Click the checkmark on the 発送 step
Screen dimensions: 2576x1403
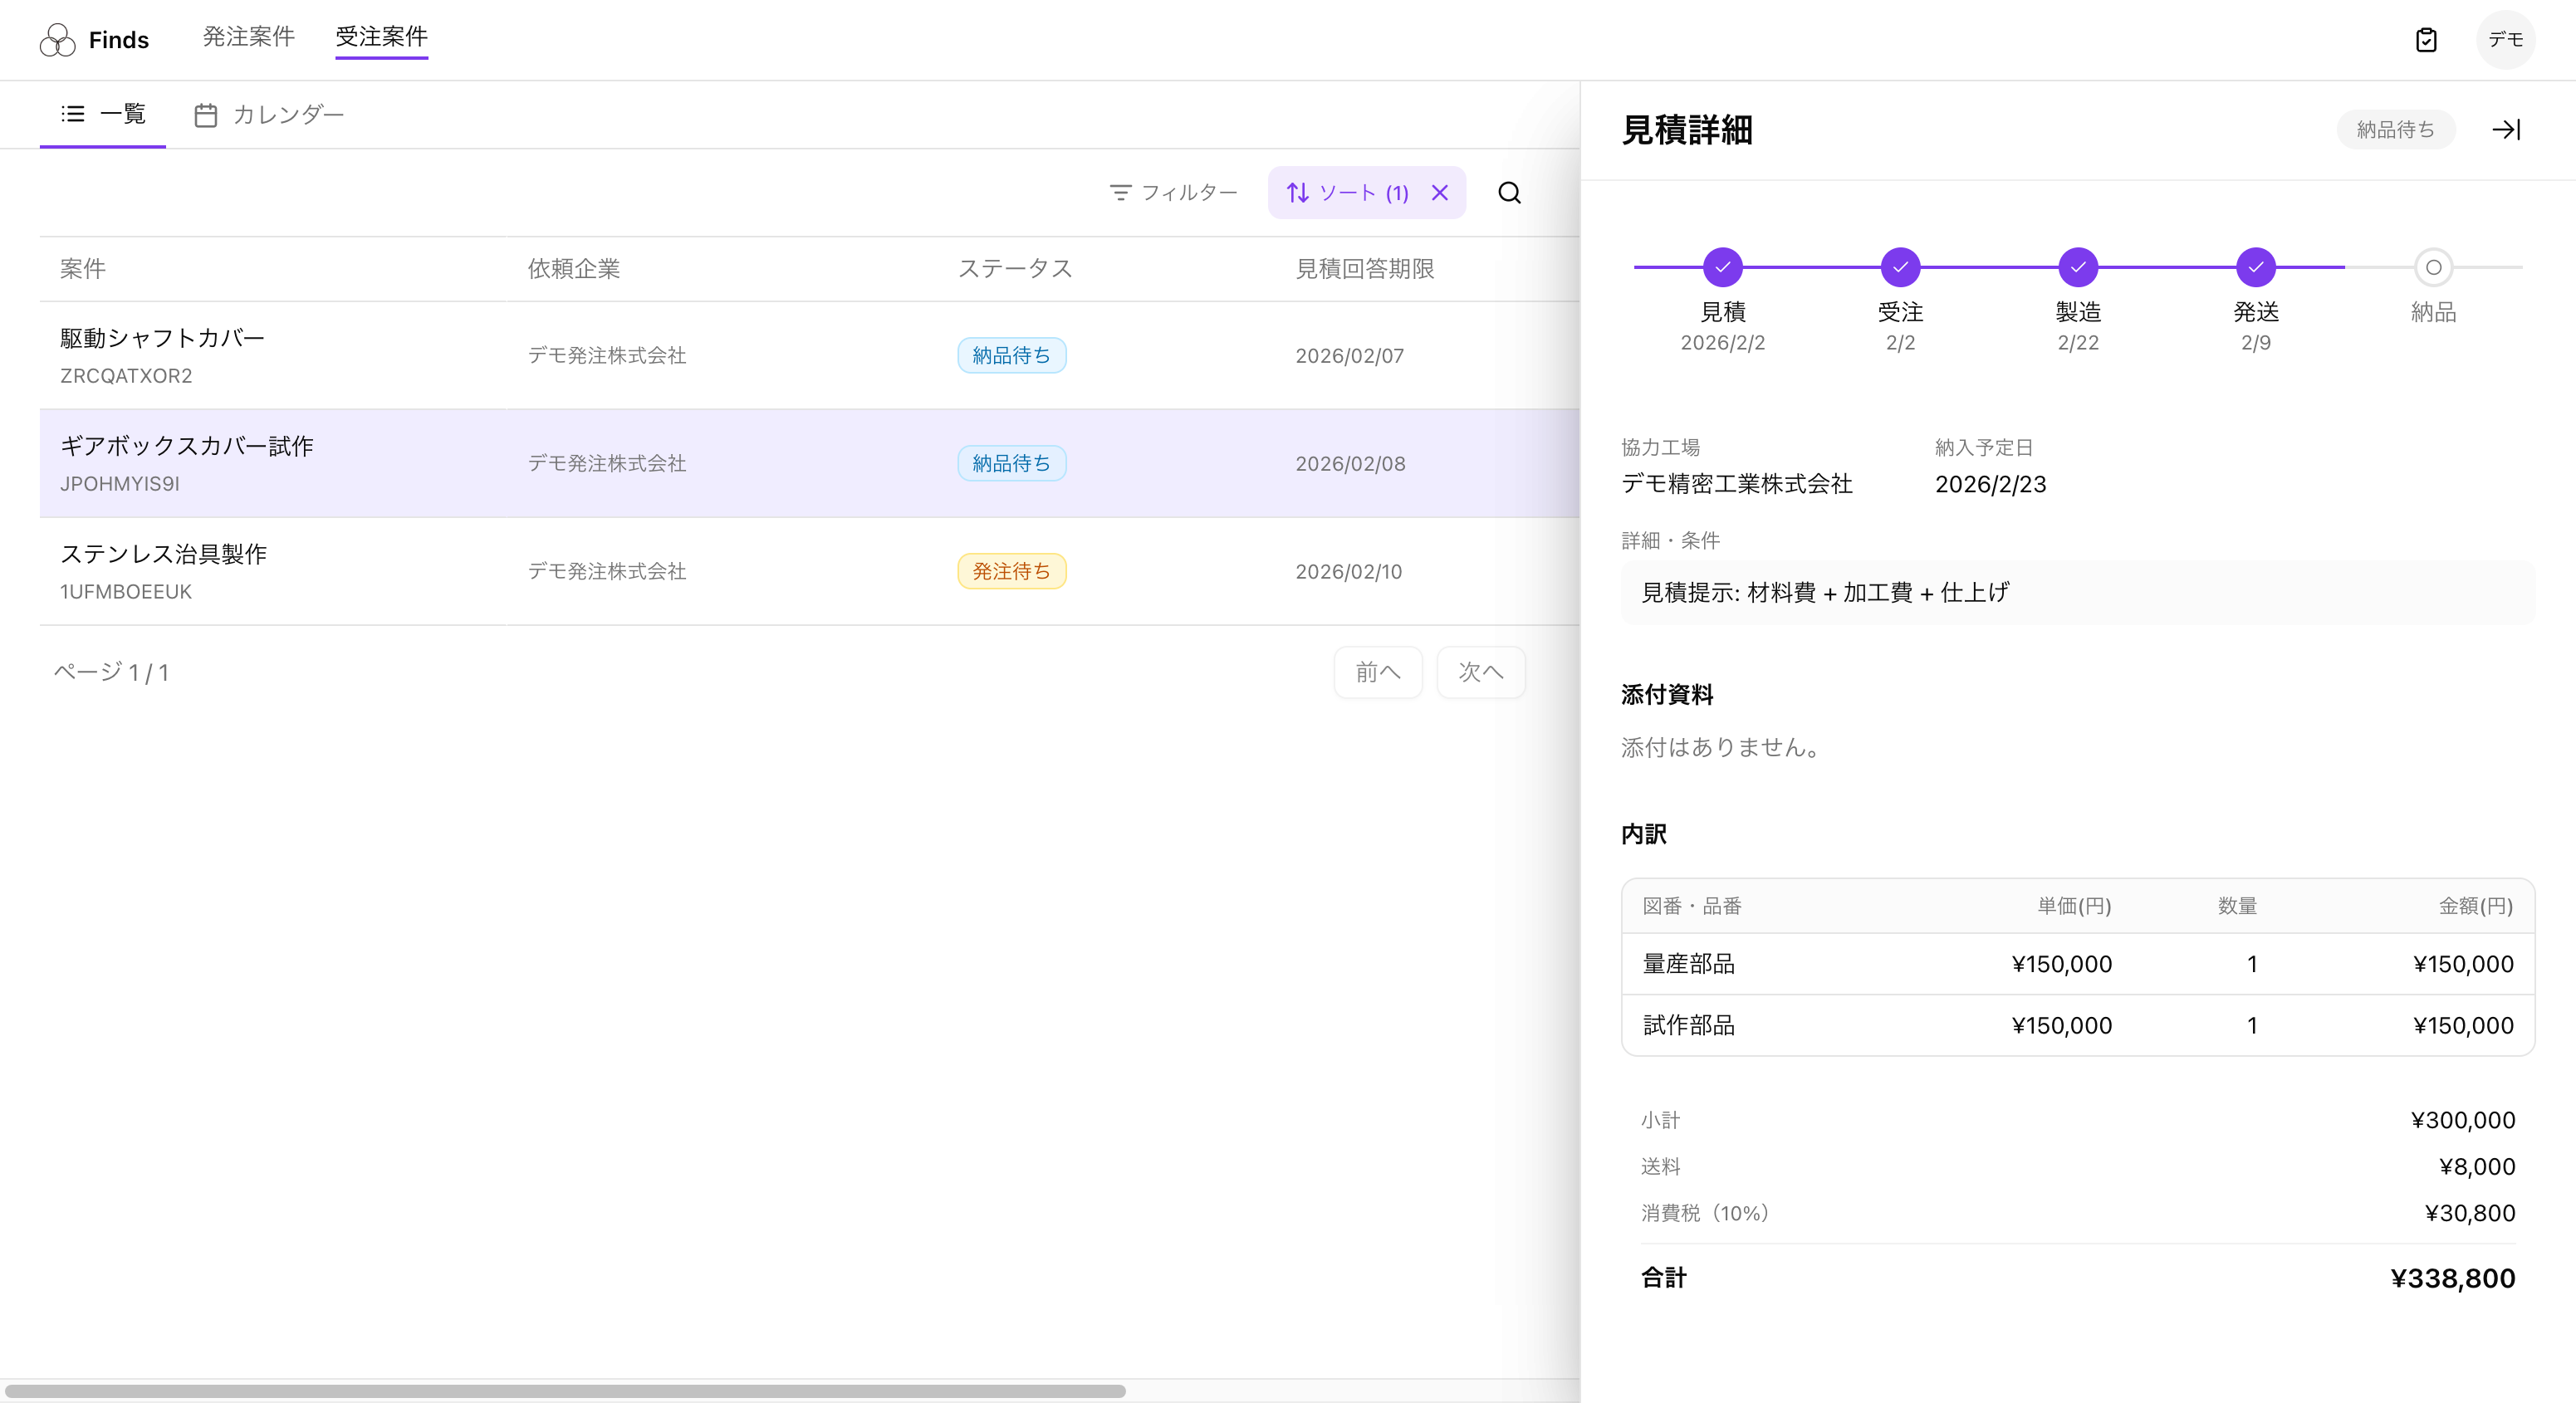pyautogui.click(x=2257, y=267)
